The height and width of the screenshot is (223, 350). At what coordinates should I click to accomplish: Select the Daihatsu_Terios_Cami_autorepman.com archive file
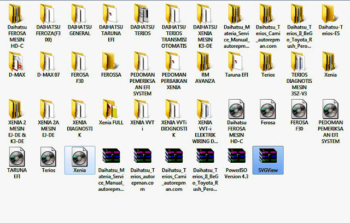174,169
